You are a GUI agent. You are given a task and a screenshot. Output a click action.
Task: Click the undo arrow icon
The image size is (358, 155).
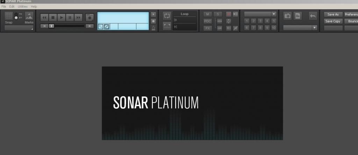click(313, 16)
